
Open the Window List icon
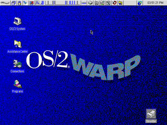[x=14, y=3]
